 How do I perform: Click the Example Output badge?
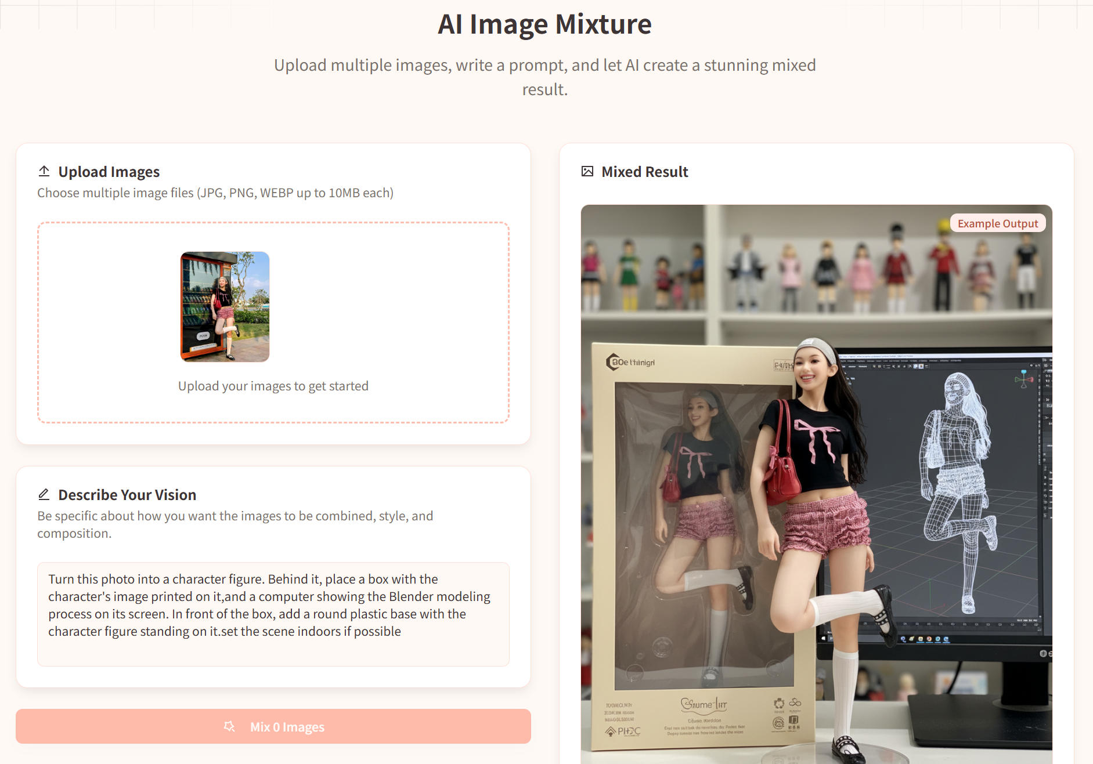(x=997, y=223)
